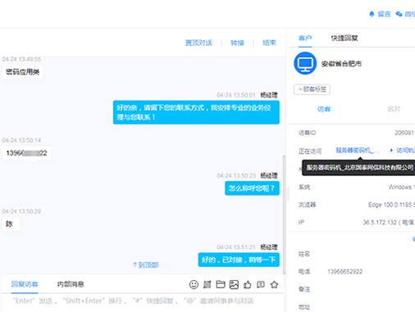The height and width of the screenshot is (312, 415).
Task: Click the 安徽省合肥市 location text
Action: click(x=341, y=64)
